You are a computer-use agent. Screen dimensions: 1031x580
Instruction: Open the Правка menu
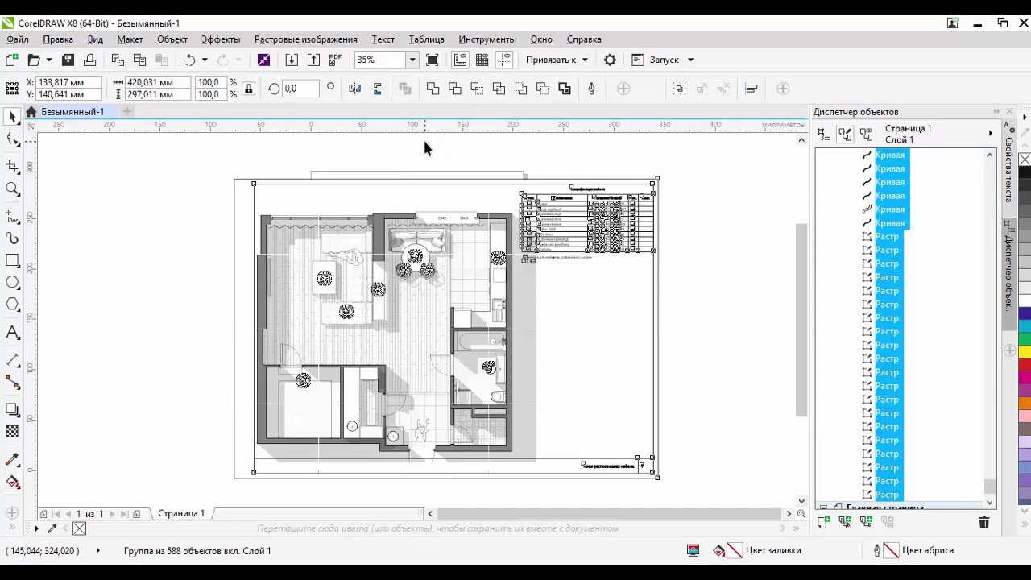point(58,39)
